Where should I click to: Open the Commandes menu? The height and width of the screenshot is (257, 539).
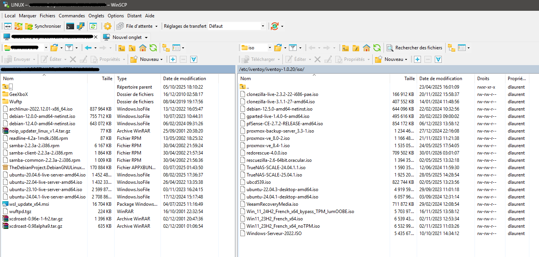tap(72, 16)
